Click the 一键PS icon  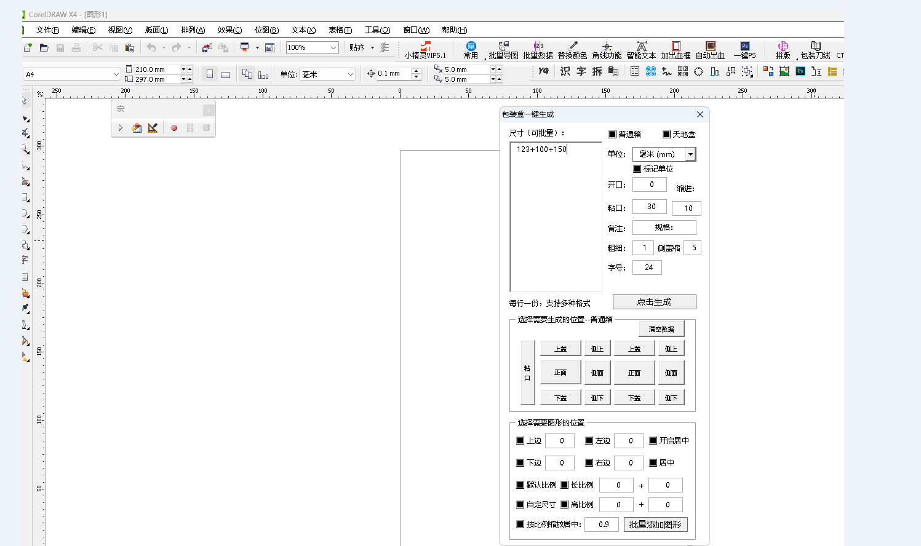point(744,50)
